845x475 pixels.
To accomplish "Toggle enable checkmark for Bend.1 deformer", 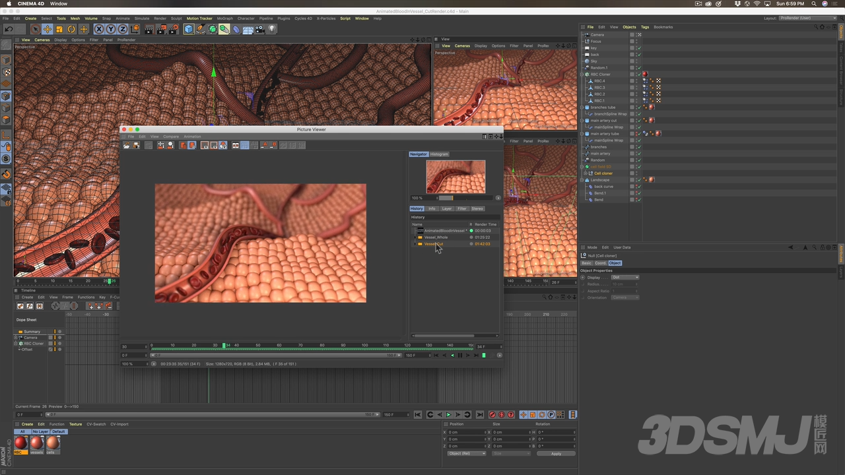I will click(640, 193).
